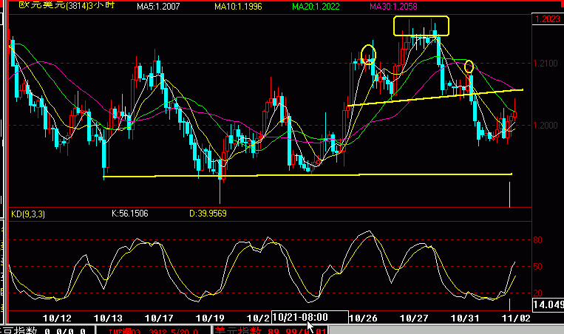Viewport: 564px width, 334px height.
Task: Click the current price box 1.2023
Action: 548,19
